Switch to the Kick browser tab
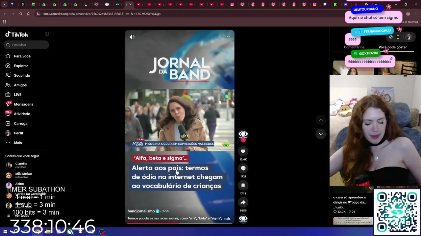This screenshot has width=421, height=236. [x=335, y=5]
